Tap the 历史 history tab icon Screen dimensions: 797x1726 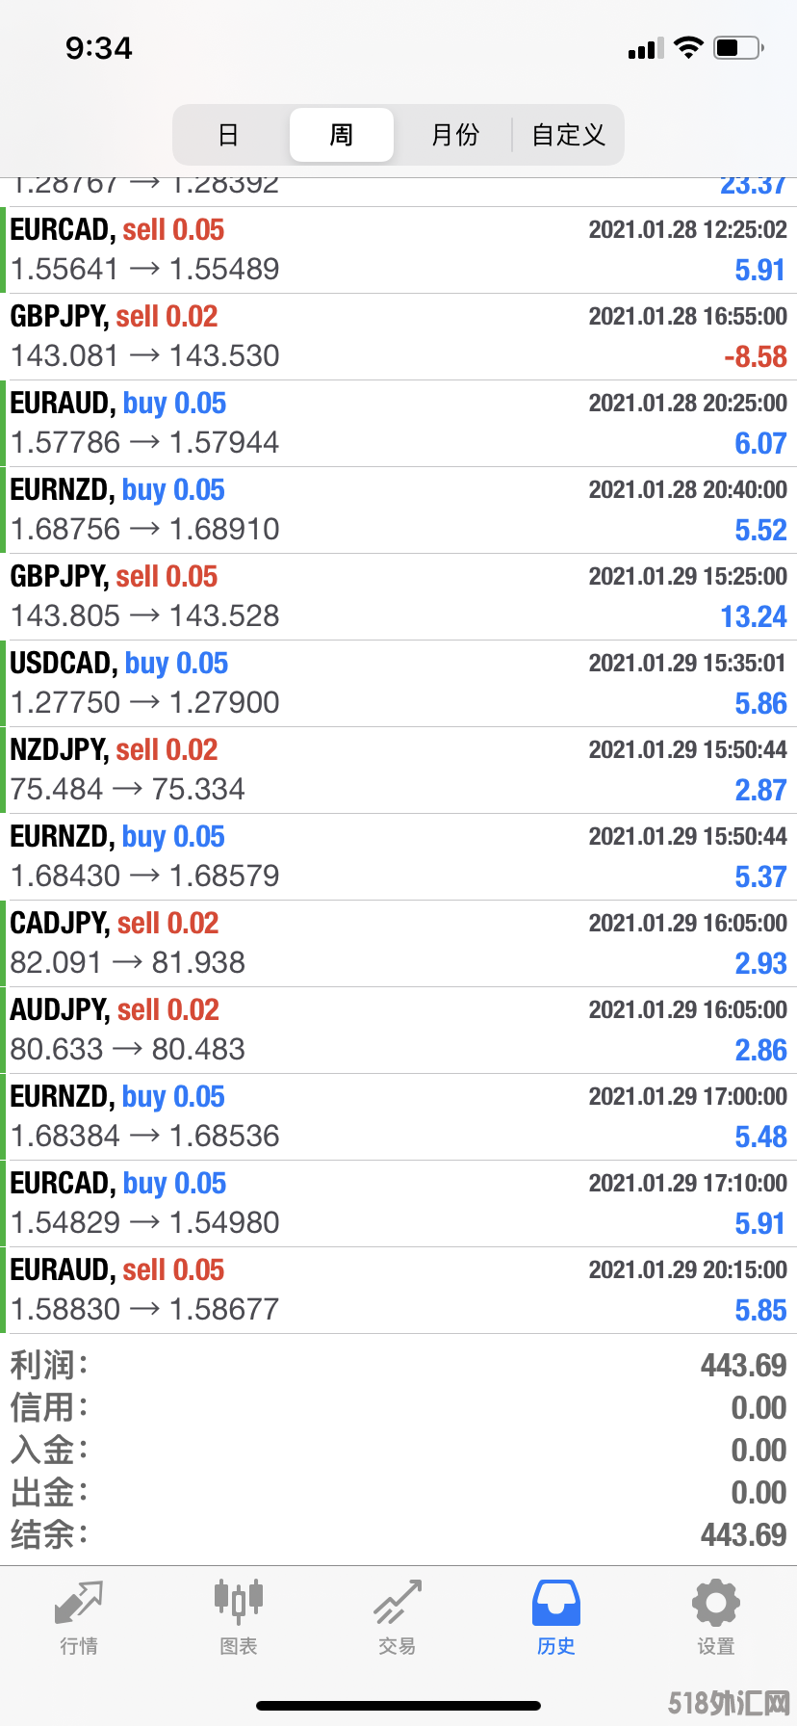[556, 1602]
